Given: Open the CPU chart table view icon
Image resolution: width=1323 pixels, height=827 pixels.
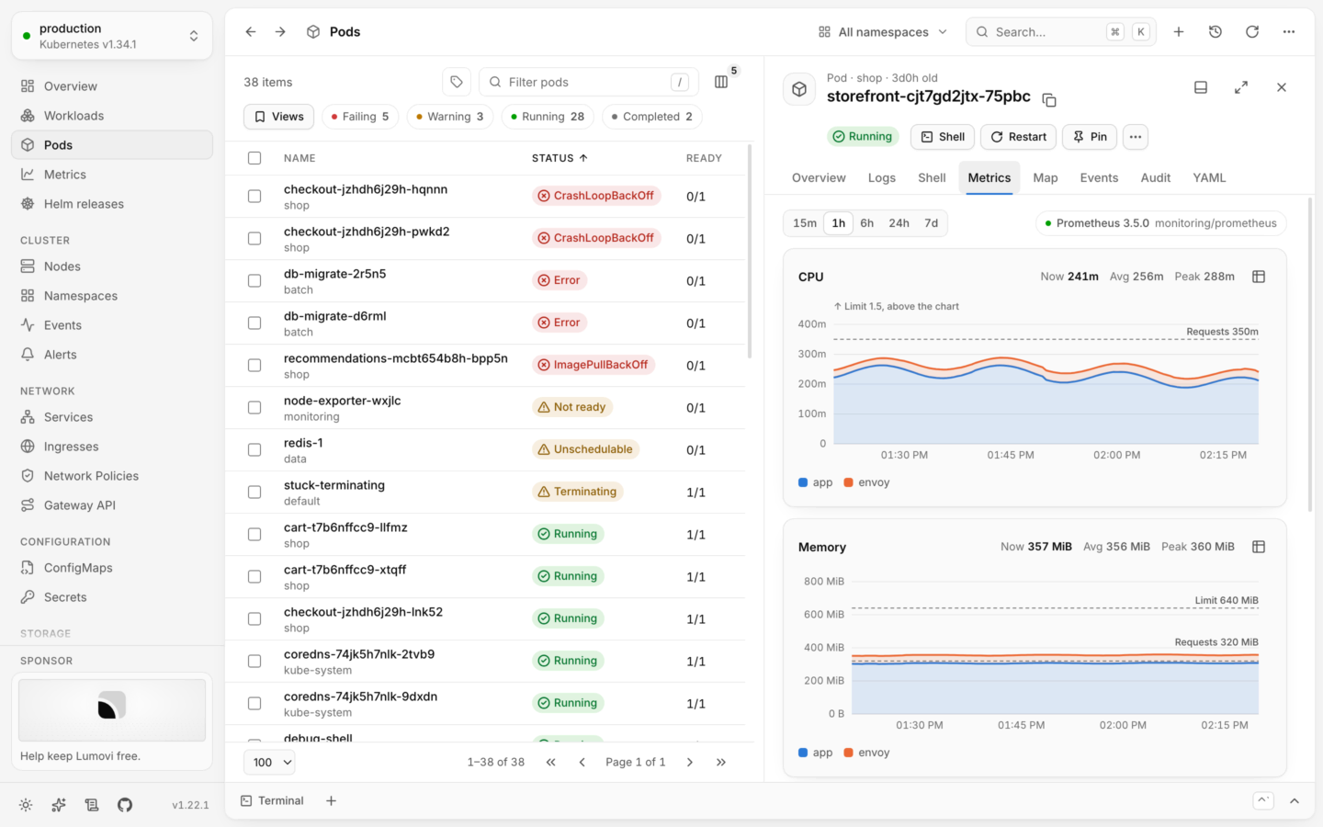Looking at the screenshot, I should pos(1259,277).
